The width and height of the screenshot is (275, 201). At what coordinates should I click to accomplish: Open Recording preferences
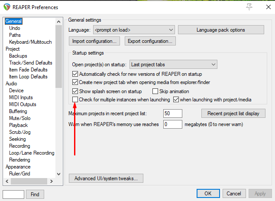[19, 146]
